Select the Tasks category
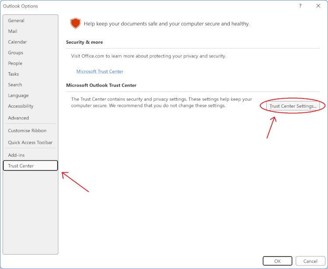The height and width of the screenshot is (269, 328). [30, 74]
